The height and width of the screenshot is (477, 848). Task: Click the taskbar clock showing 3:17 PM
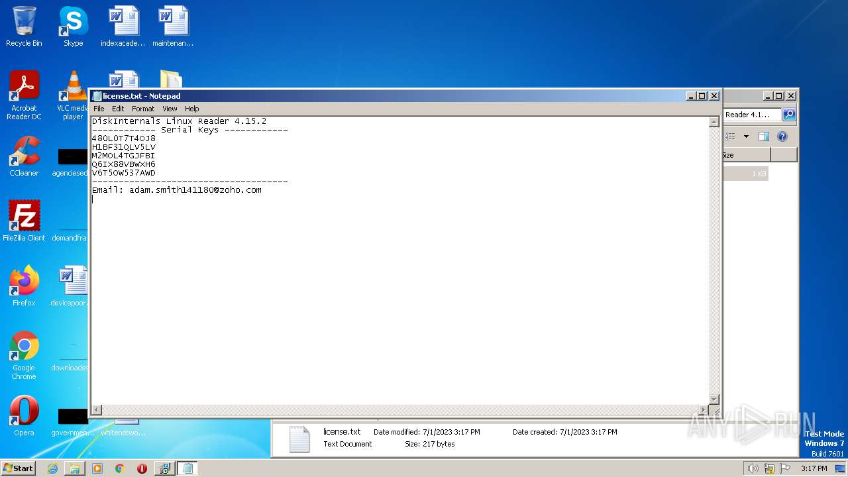(814, 468)
